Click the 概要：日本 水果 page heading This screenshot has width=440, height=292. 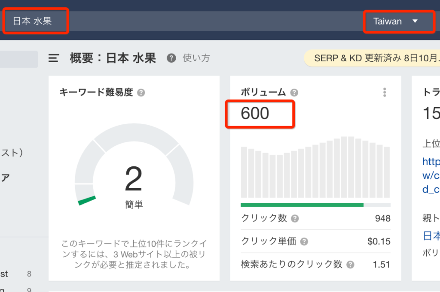113,58
